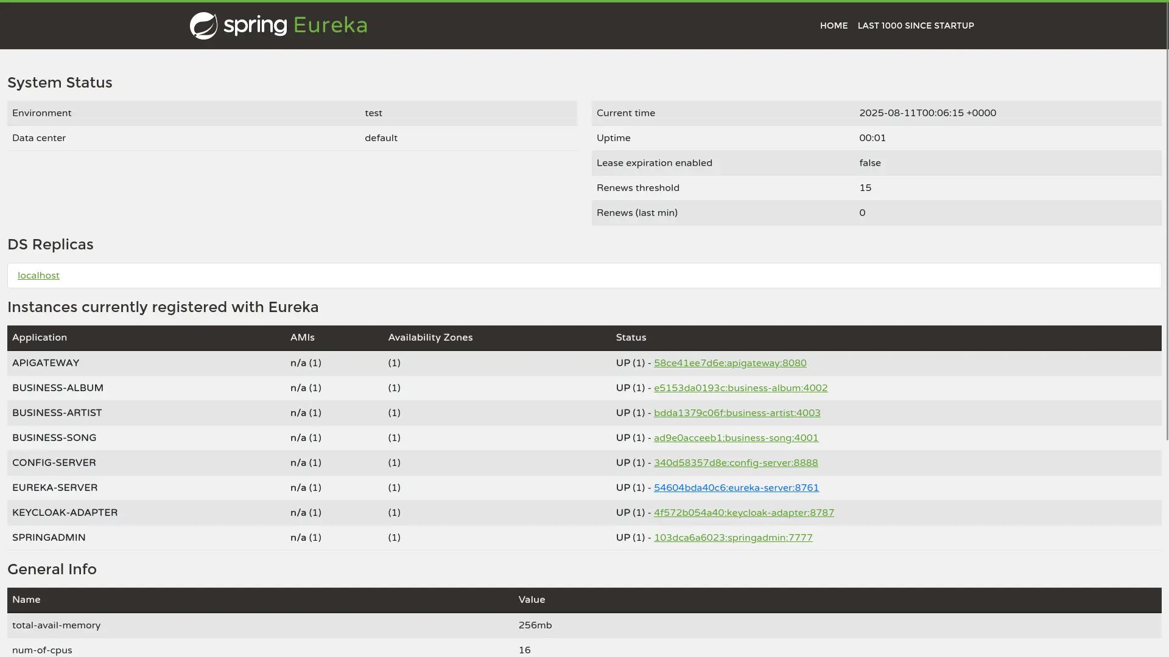Screen dimensions: 1169x657
Task: Click the Data center label
Action: pos(39,138)
